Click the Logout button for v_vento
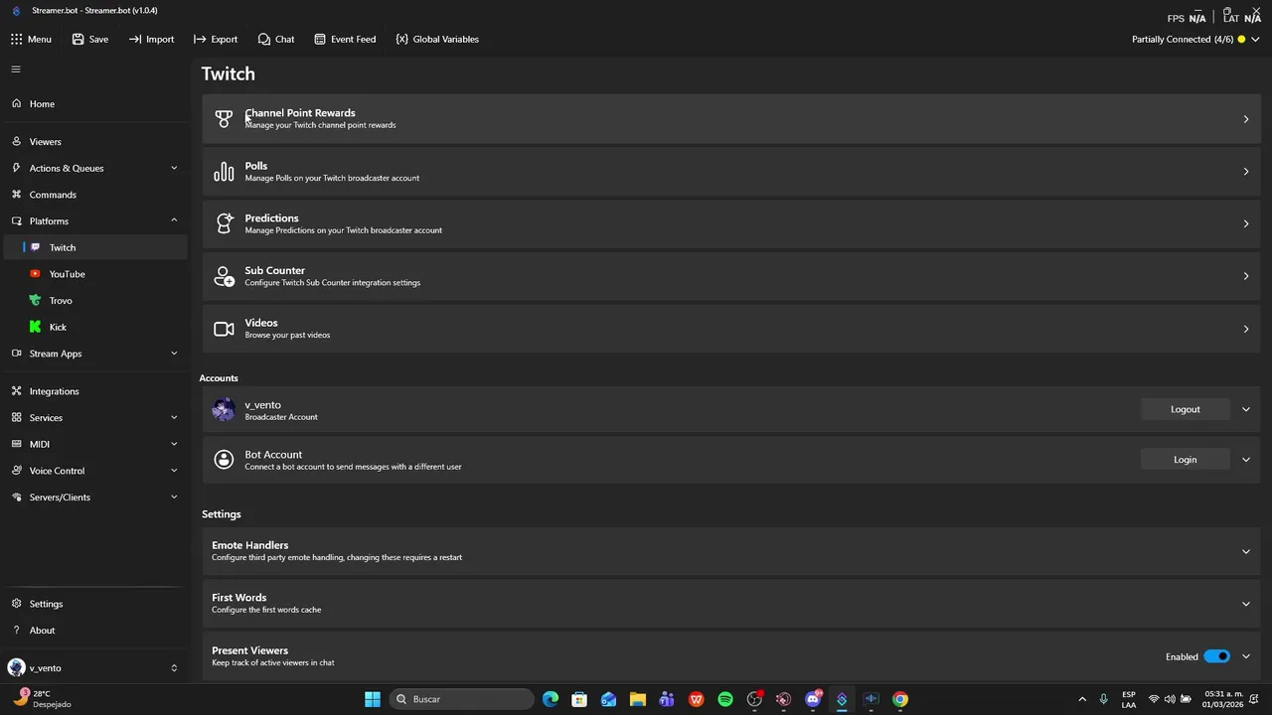The width and height of the screenshot is (1272, 715). tap(1186, 409)
